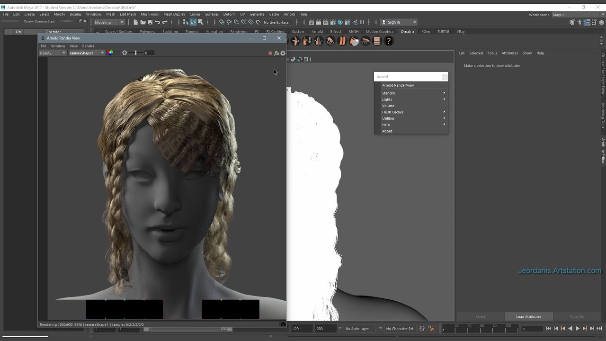Expand the Sign In dropdown

(399, 22)
